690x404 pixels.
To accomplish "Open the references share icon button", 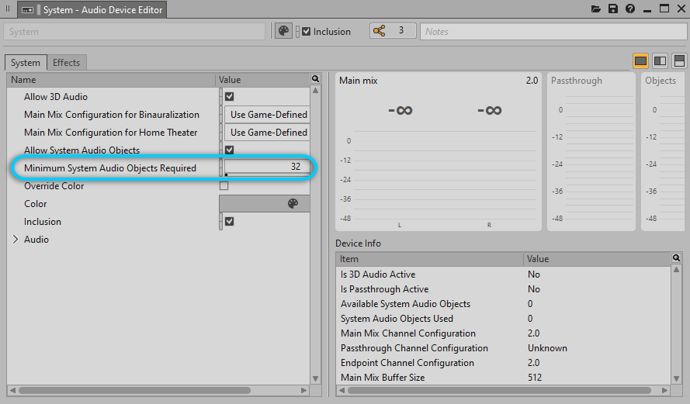I will pos(380,31).
